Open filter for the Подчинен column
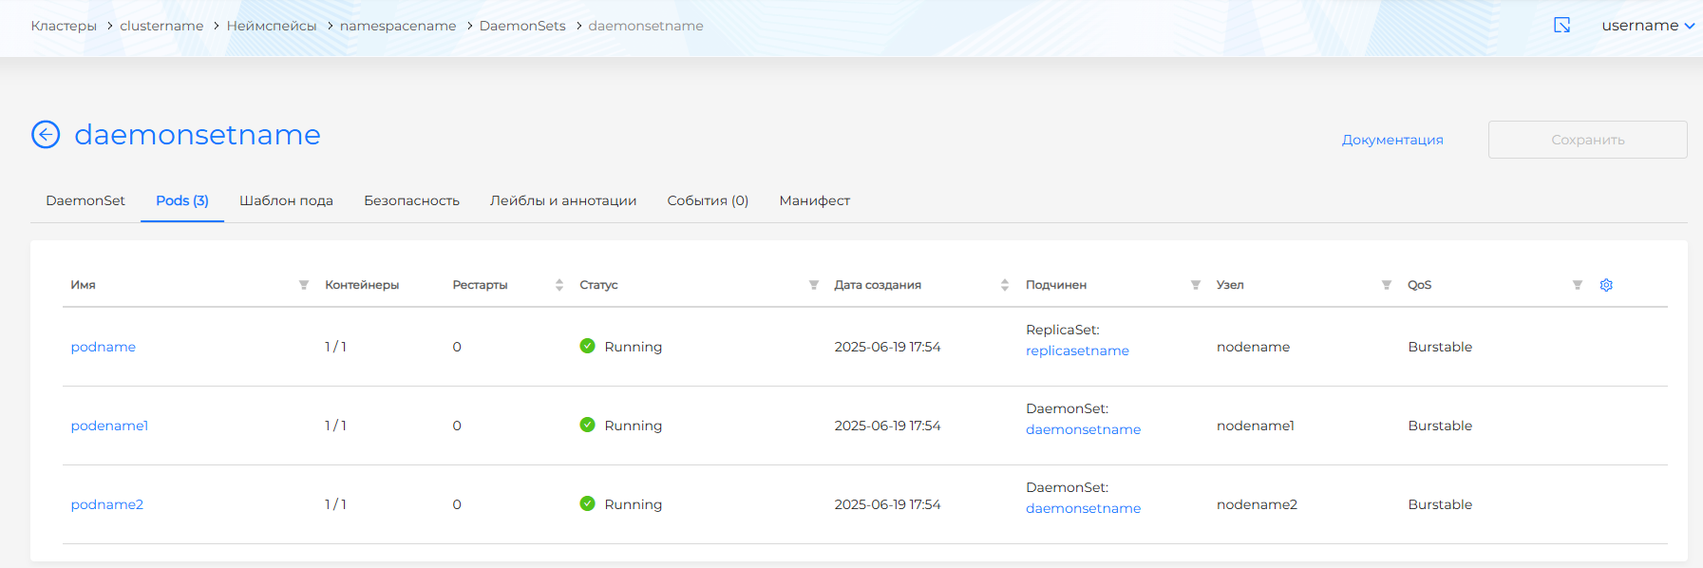This screenshot has height=568, width=1703. click(x=1195, y=285)
